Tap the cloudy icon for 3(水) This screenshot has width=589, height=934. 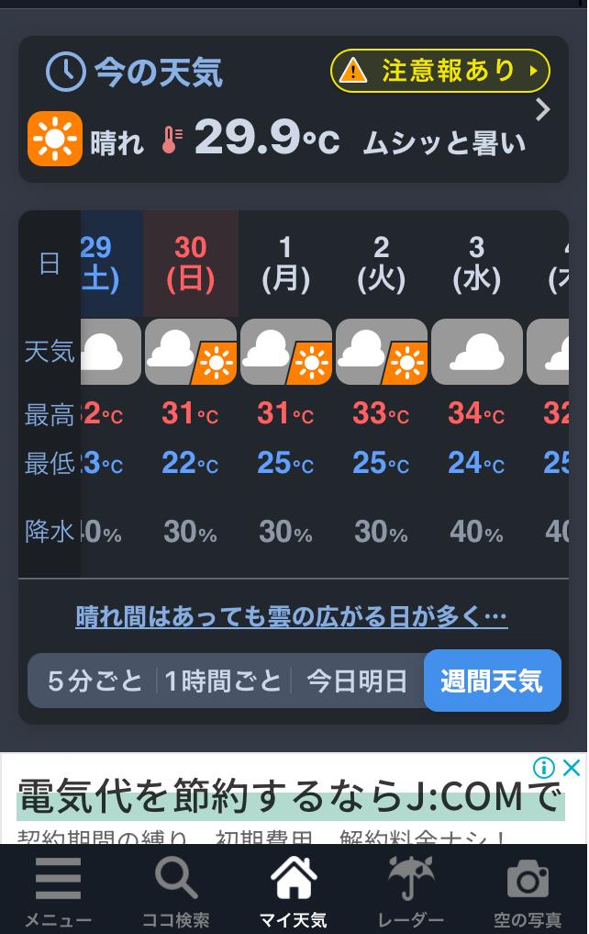(x=476, y=352)
